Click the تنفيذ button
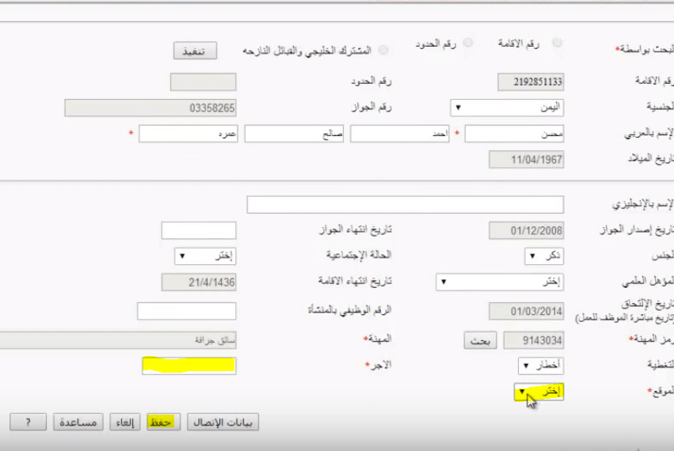Screen dimensions: 674x451 tap(195, 51)
